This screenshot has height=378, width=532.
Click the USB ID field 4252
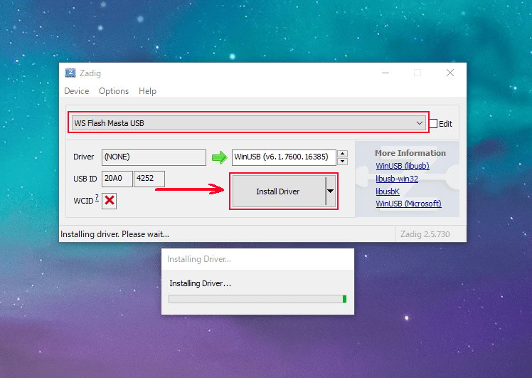coord(149,179)
